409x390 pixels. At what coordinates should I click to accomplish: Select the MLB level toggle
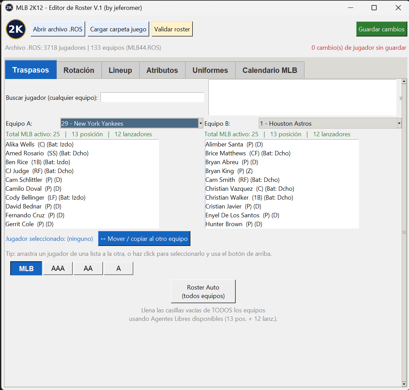(26, 268)
